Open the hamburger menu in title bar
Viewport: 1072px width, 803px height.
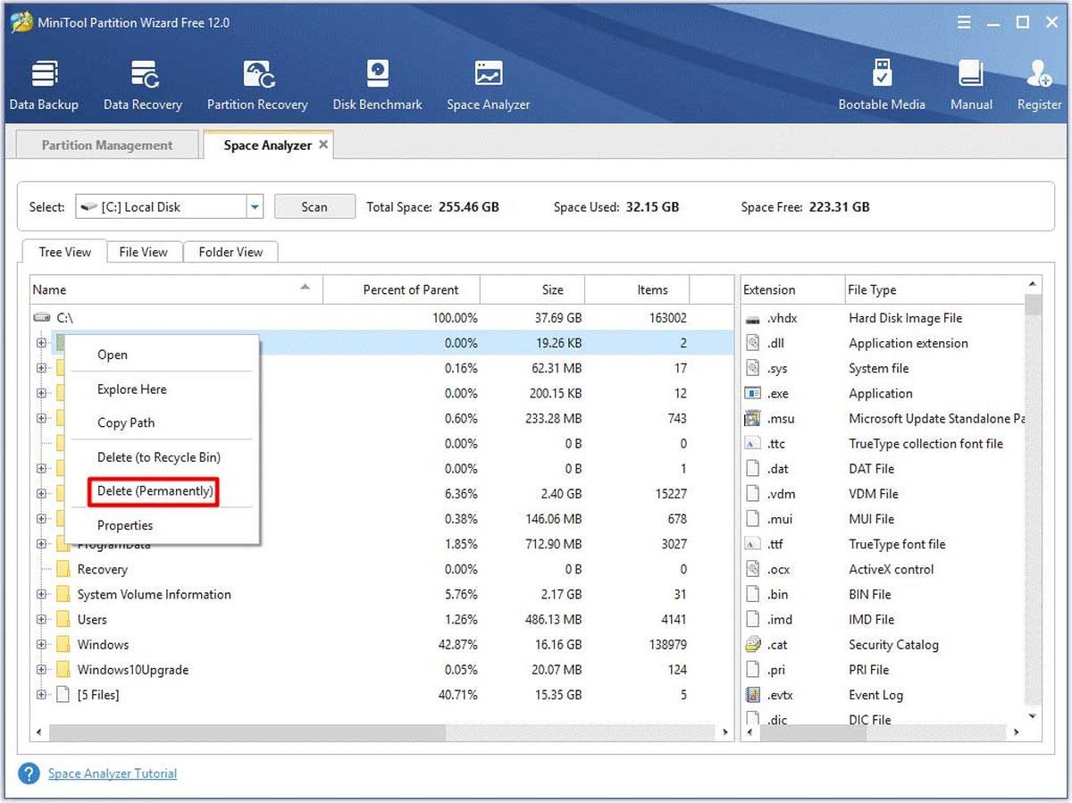point(964,22)
